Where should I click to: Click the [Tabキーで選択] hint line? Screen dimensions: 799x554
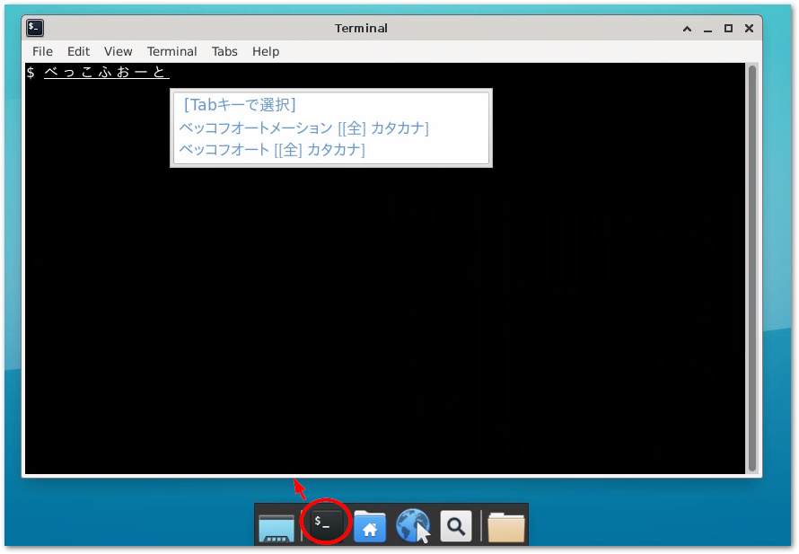(240, 105)
